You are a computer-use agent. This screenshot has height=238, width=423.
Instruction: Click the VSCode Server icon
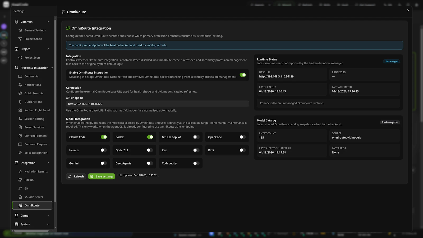[20, 197]
